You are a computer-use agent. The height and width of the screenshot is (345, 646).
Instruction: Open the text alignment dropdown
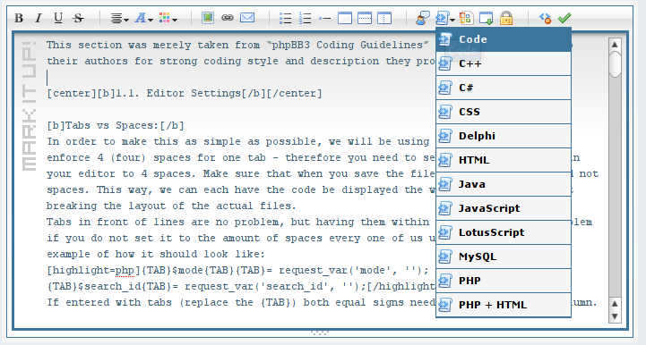pos(119,18)
